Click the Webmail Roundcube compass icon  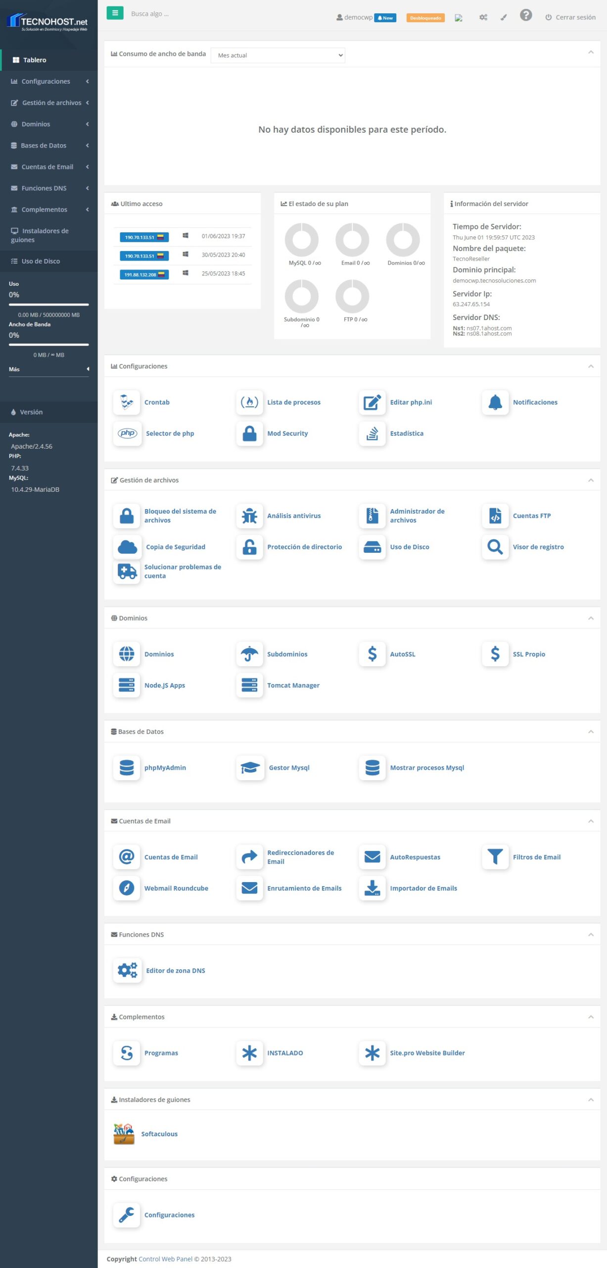[127, 888]
